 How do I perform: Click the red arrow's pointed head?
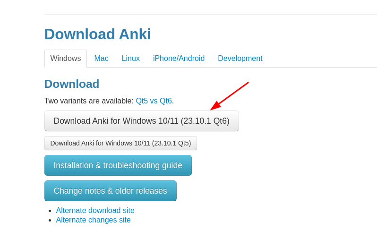[x=212, y=109]
